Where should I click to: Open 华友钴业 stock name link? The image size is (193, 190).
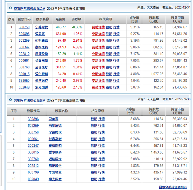click(x=55, y=172)
